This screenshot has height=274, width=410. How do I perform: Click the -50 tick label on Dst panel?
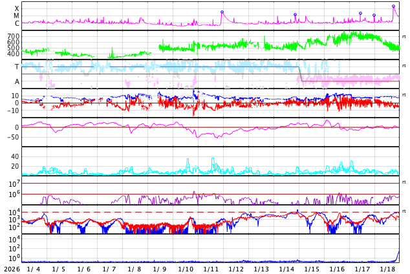tap(12, 137)
